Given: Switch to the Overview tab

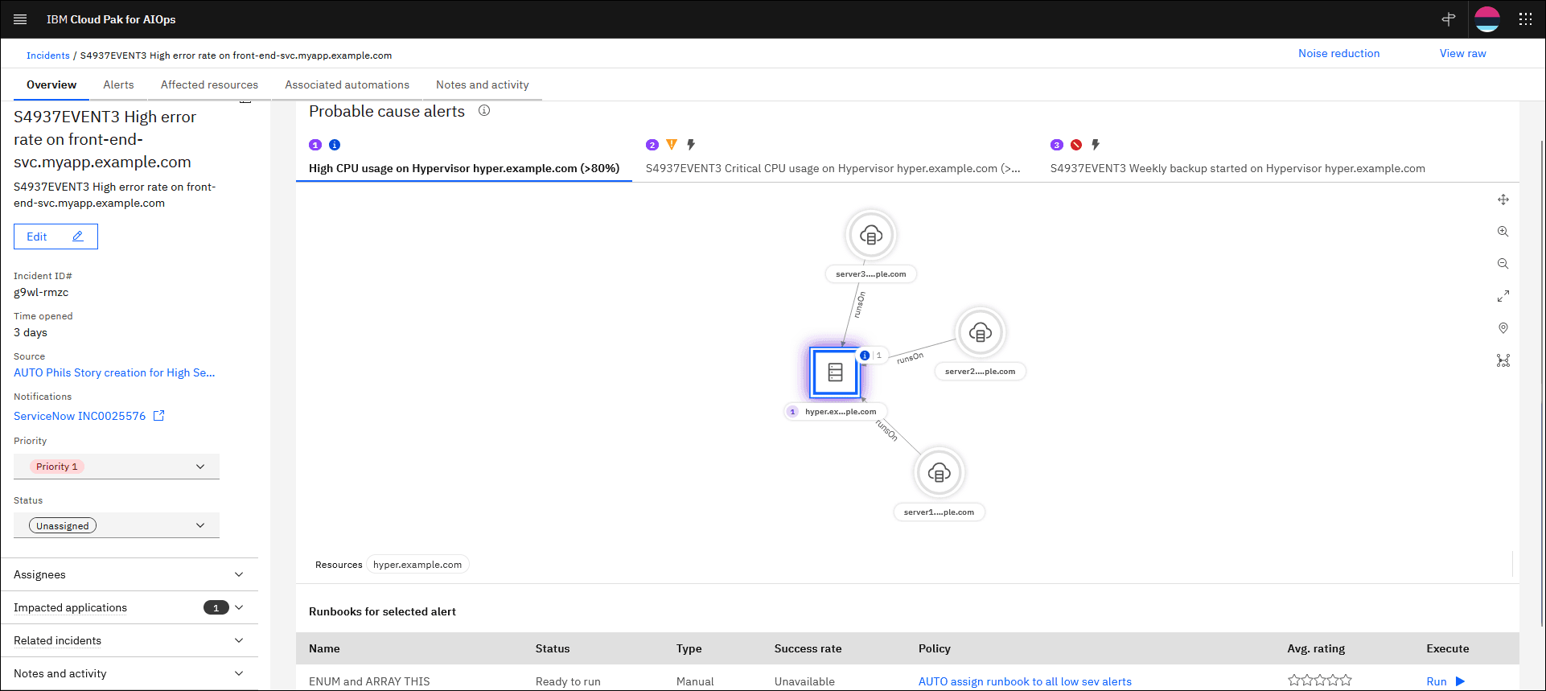Looking at the screenshot, I should (x=51, y=84).
